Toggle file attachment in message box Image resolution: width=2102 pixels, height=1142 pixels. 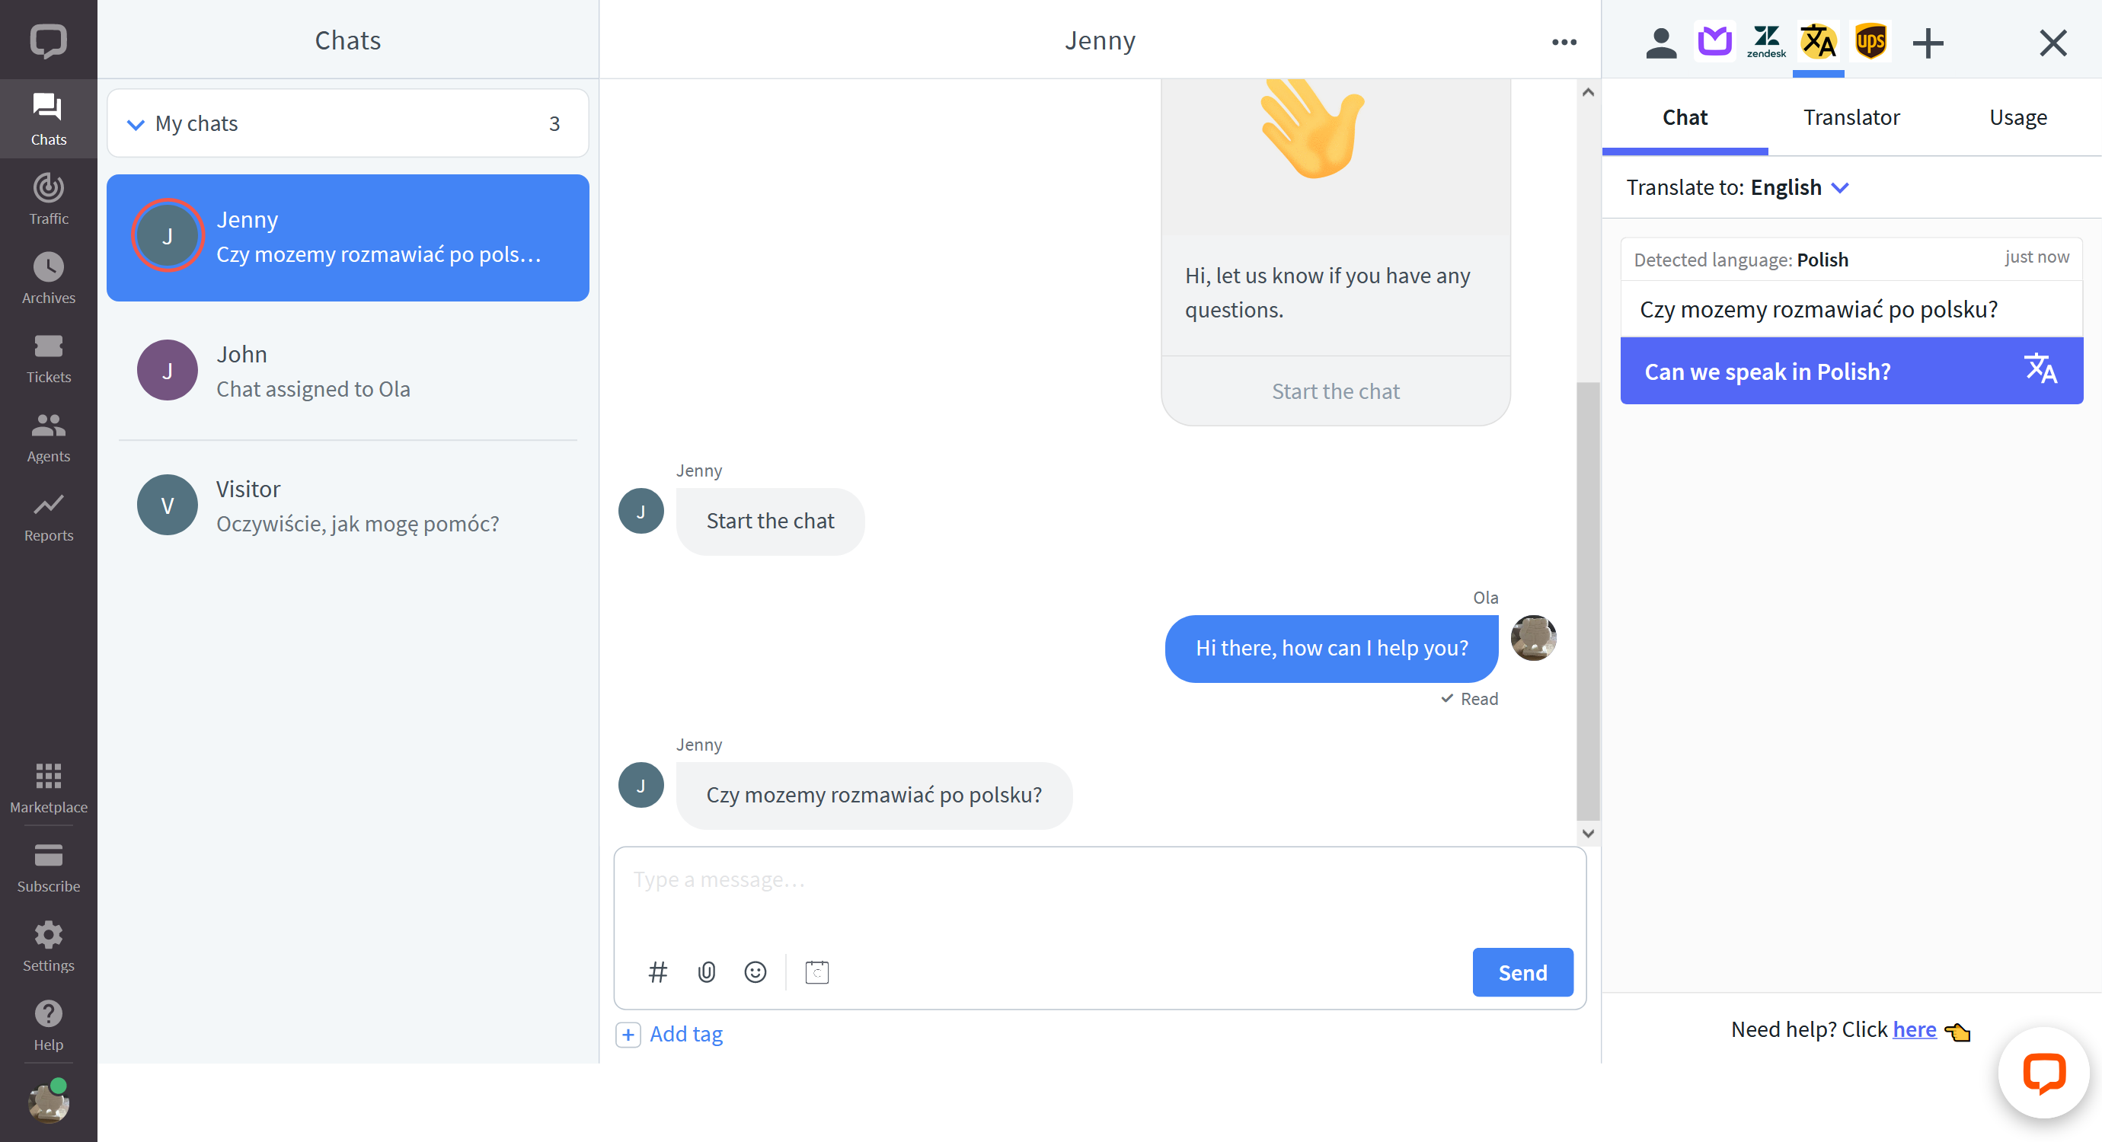click(x=706, y=971)
